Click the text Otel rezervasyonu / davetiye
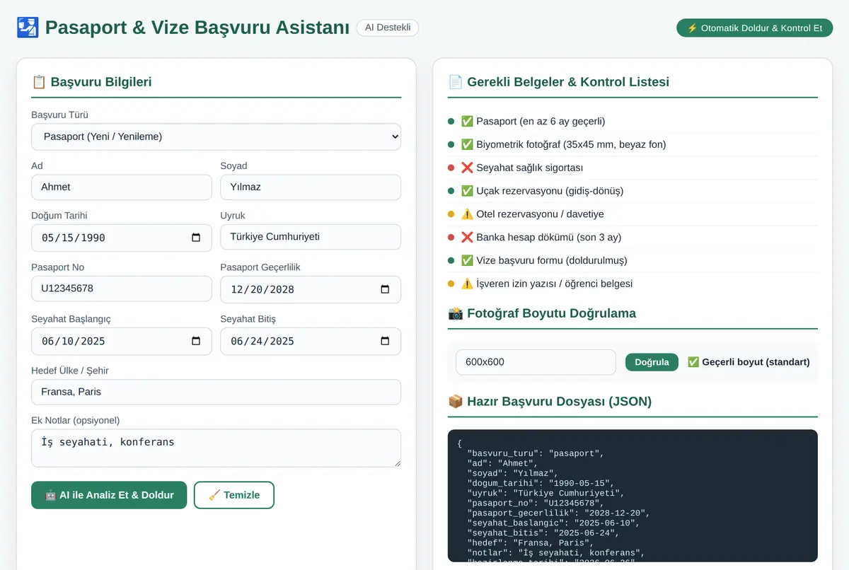The width and height of the screenshot is (849, 570). [x=540, y=214]
